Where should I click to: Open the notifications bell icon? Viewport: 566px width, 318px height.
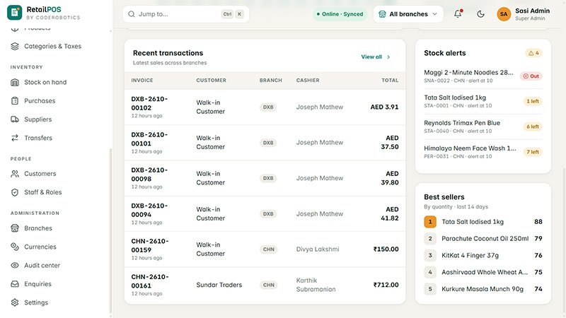point(458,13)
